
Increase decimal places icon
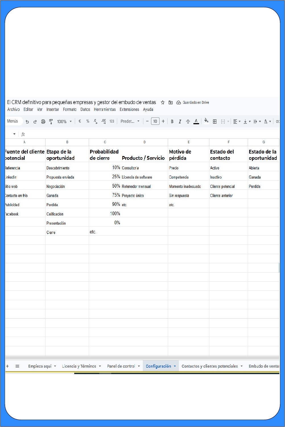point(104,121)
